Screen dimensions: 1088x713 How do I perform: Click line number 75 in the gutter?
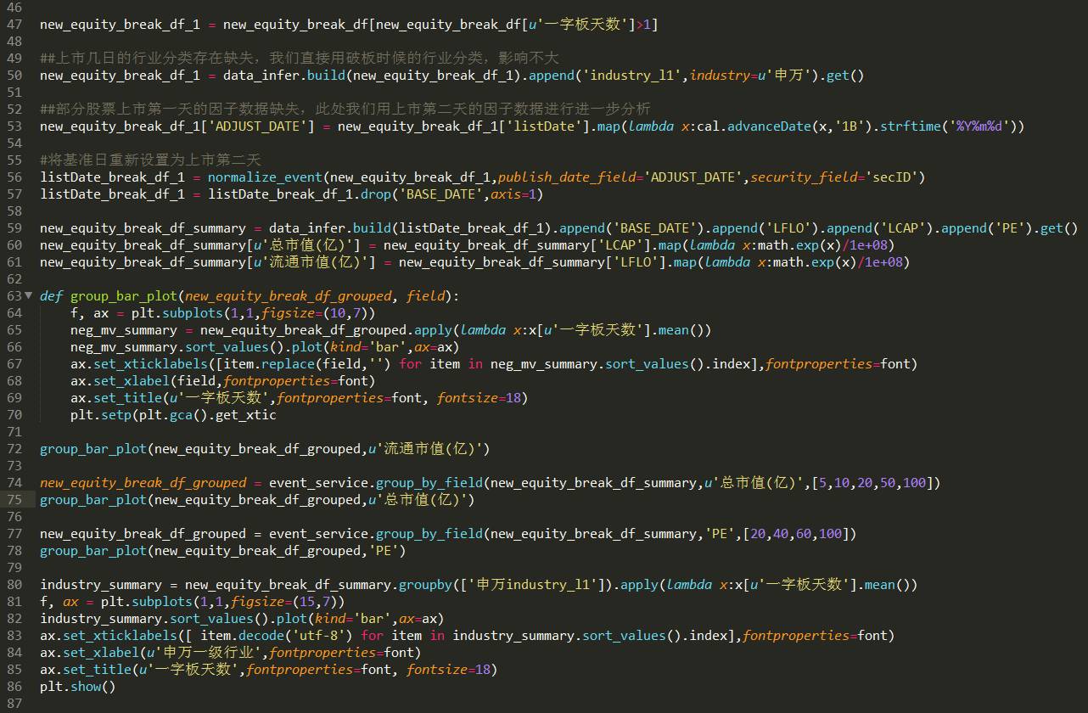[14, 500]
